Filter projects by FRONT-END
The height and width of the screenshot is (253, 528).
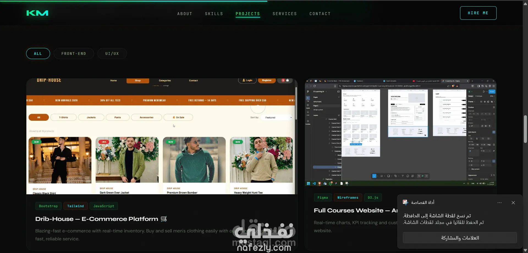point(74,54)
